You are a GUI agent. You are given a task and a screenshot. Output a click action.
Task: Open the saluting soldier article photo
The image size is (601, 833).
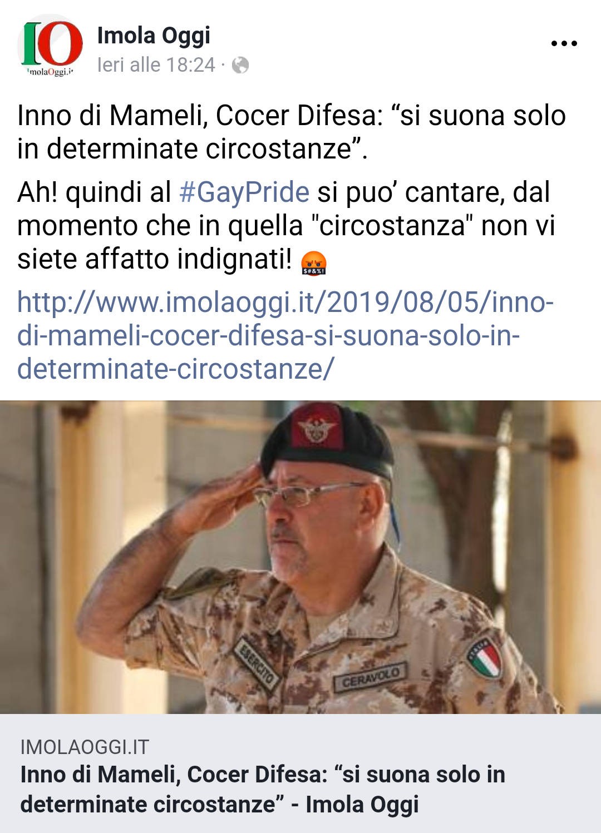coord(300,557)
